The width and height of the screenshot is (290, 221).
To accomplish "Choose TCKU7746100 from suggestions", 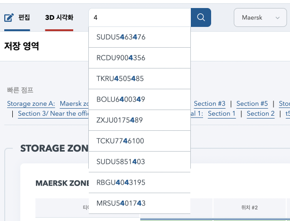I will click(x=120, y=141).
